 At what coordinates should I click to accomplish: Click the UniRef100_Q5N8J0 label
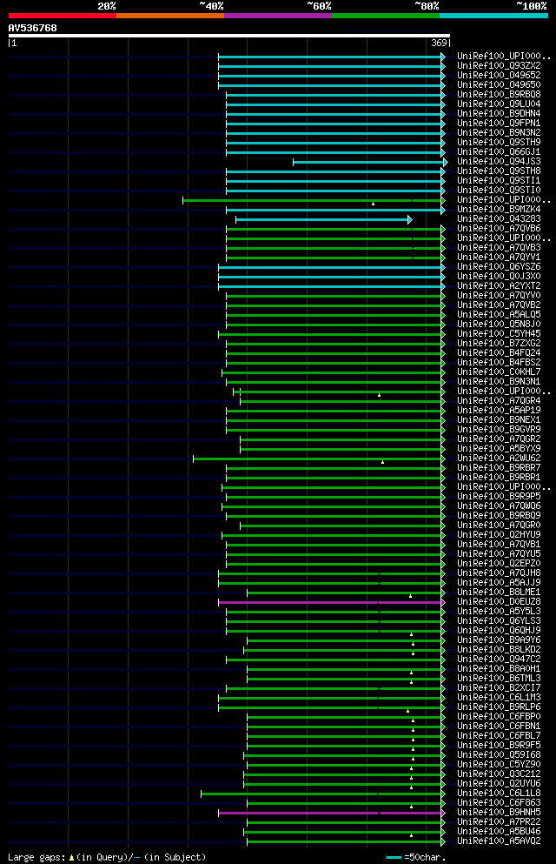tap(499, 324)
